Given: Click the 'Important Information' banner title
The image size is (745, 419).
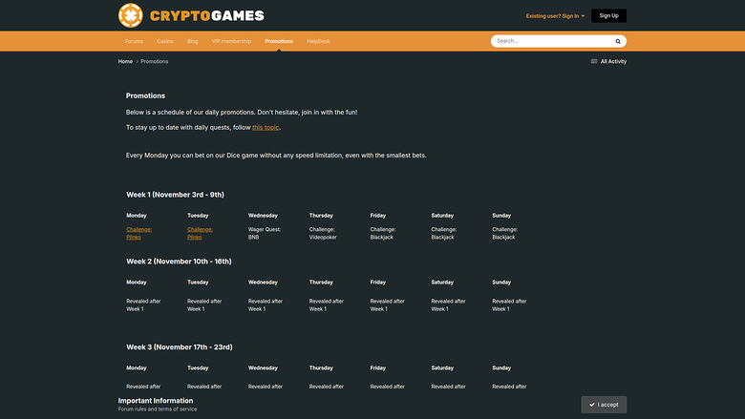Looking at the screenshot, I should pyautogui.click(x=156, y=401).
